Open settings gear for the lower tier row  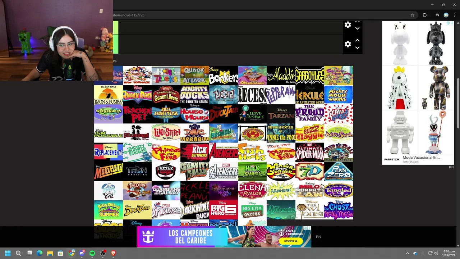pos(348,44)
